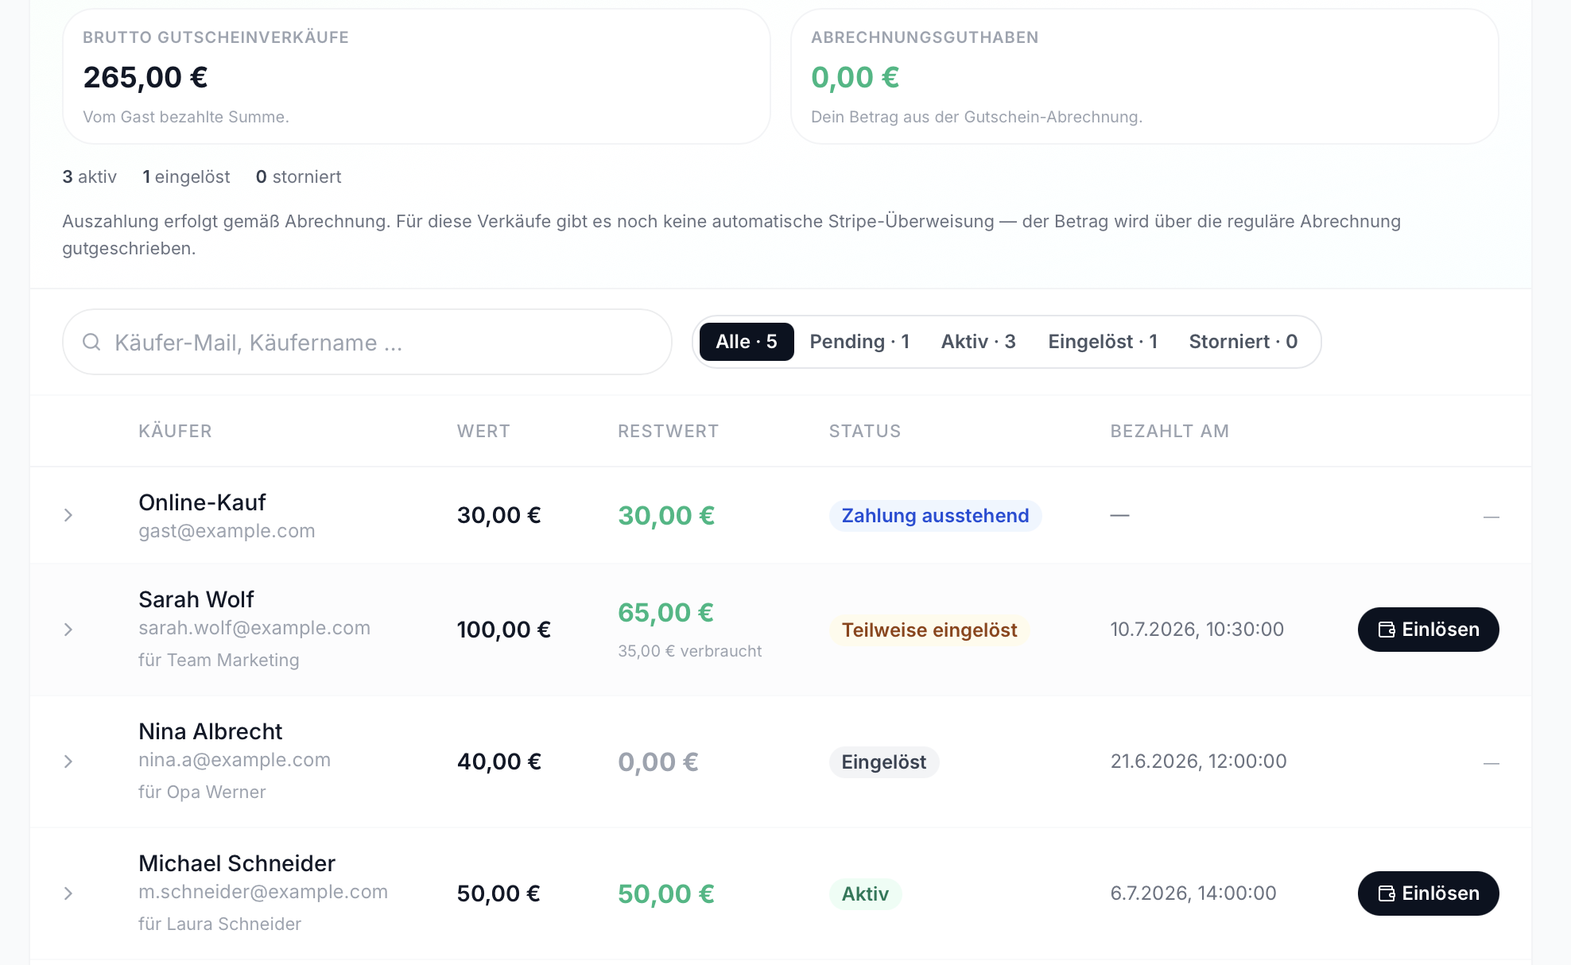
Task: Redeem Sarah Wolf's voucher with Einlösen
Action: tap(1428, 630)
